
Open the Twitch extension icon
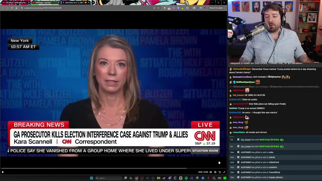click(178, 8)
